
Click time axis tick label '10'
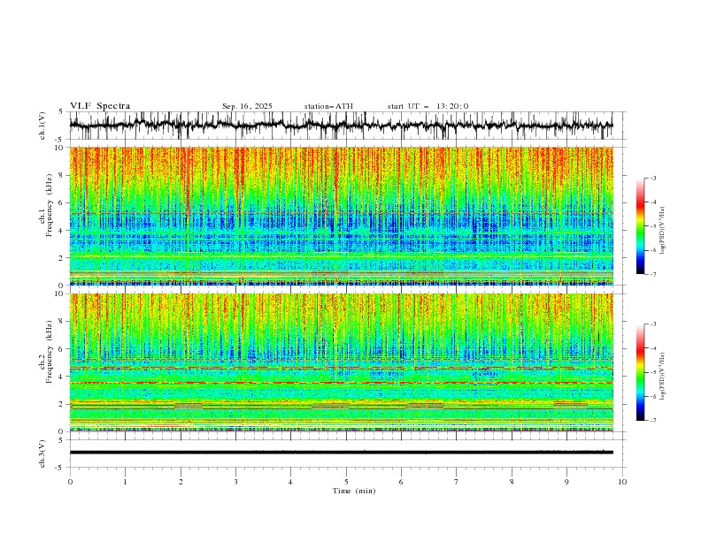(622, 482)
